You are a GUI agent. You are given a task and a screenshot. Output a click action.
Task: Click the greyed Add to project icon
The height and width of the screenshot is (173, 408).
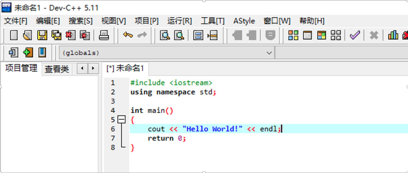[x=237, y=35]
